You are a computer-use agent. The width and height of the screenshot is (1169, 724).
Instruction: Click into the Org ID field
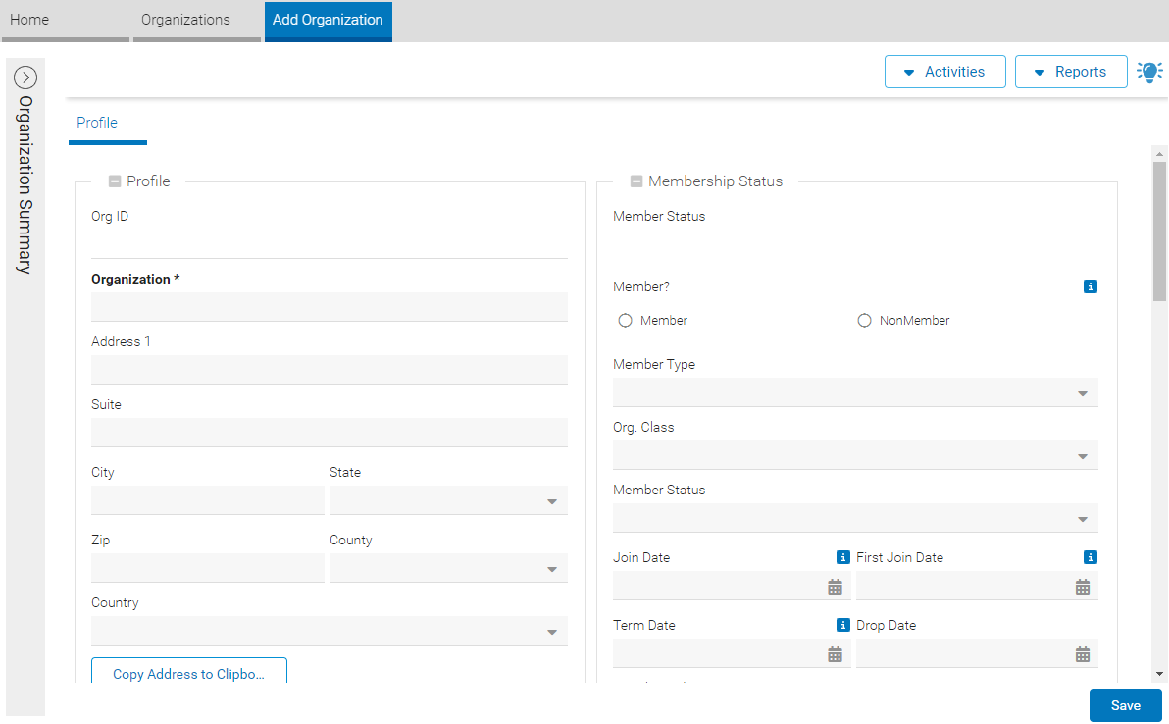330,244
